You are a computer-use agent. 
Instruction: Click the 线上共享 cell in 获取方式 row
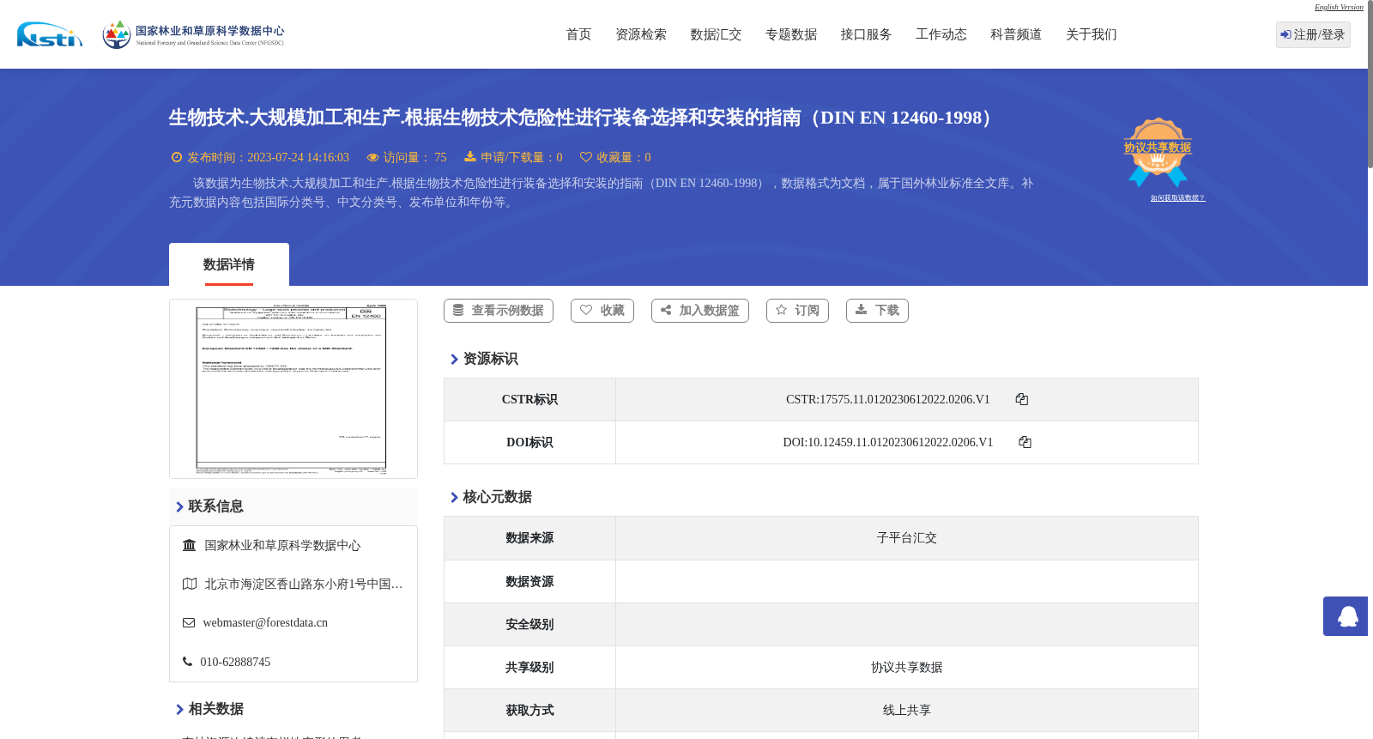click(907, 710)
